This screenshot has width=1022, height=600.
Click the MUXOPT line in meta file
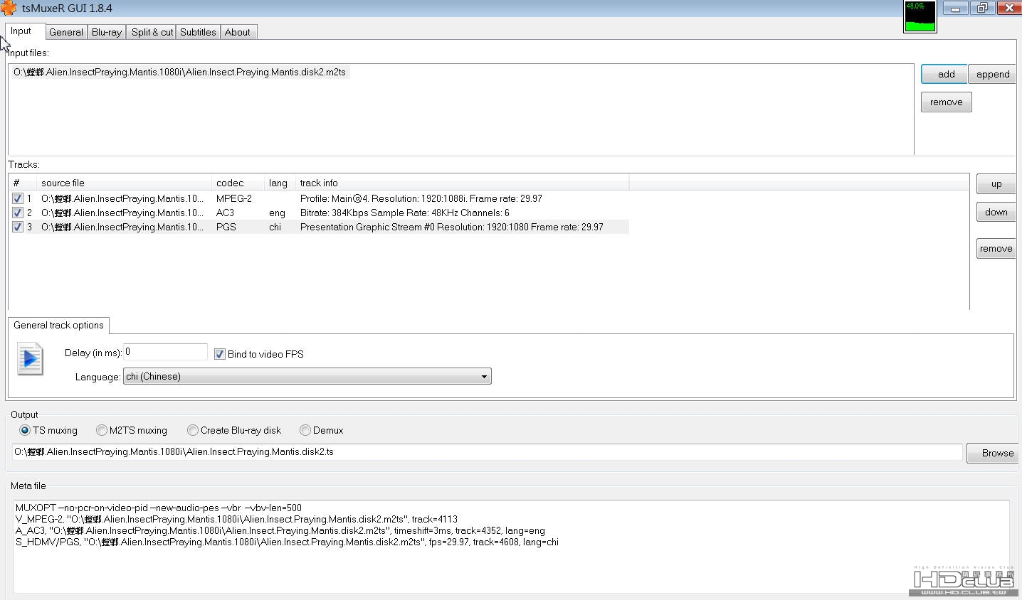pos(158,508)
